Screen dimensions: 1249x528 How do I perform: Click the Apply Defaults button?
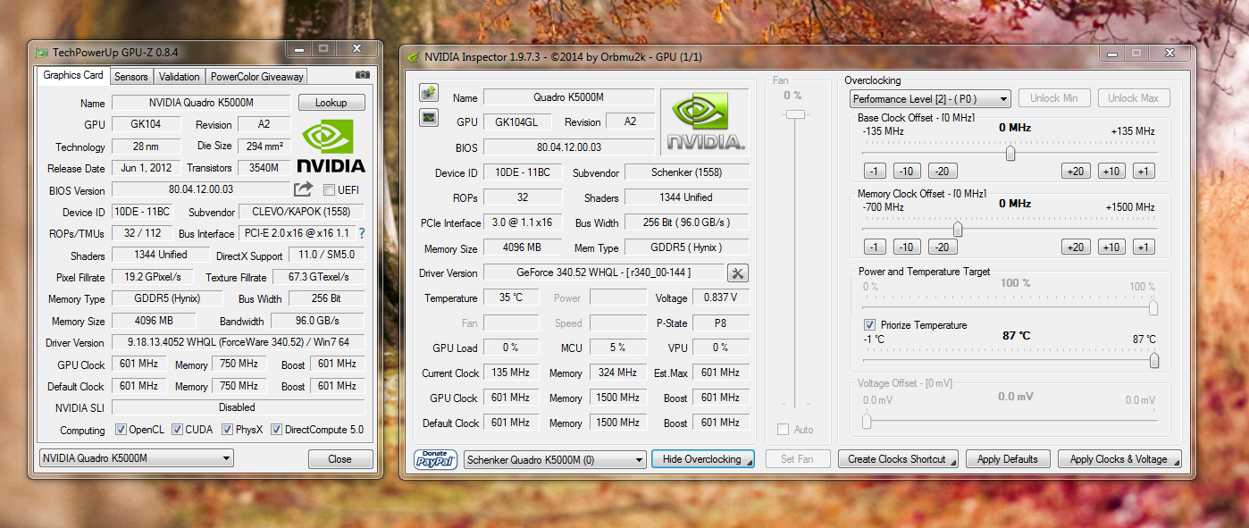point(1008,459)
